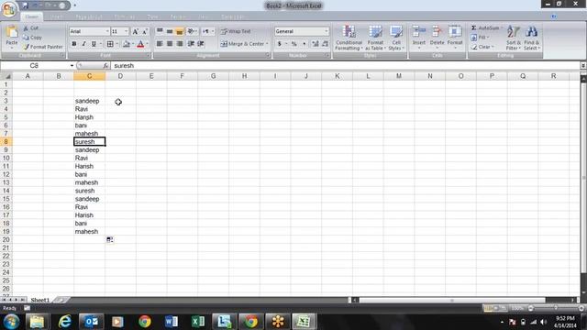Open Conditional Formatting

[349, 38]
